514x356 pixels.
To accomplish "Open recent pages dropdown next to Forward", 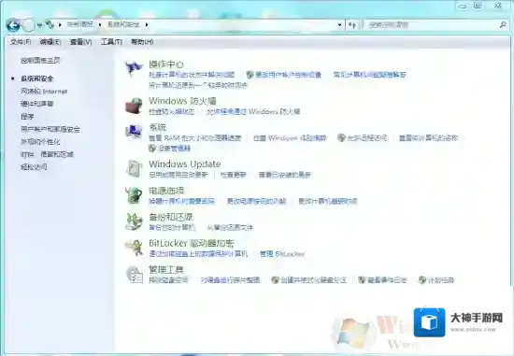I will pos(39,25).
